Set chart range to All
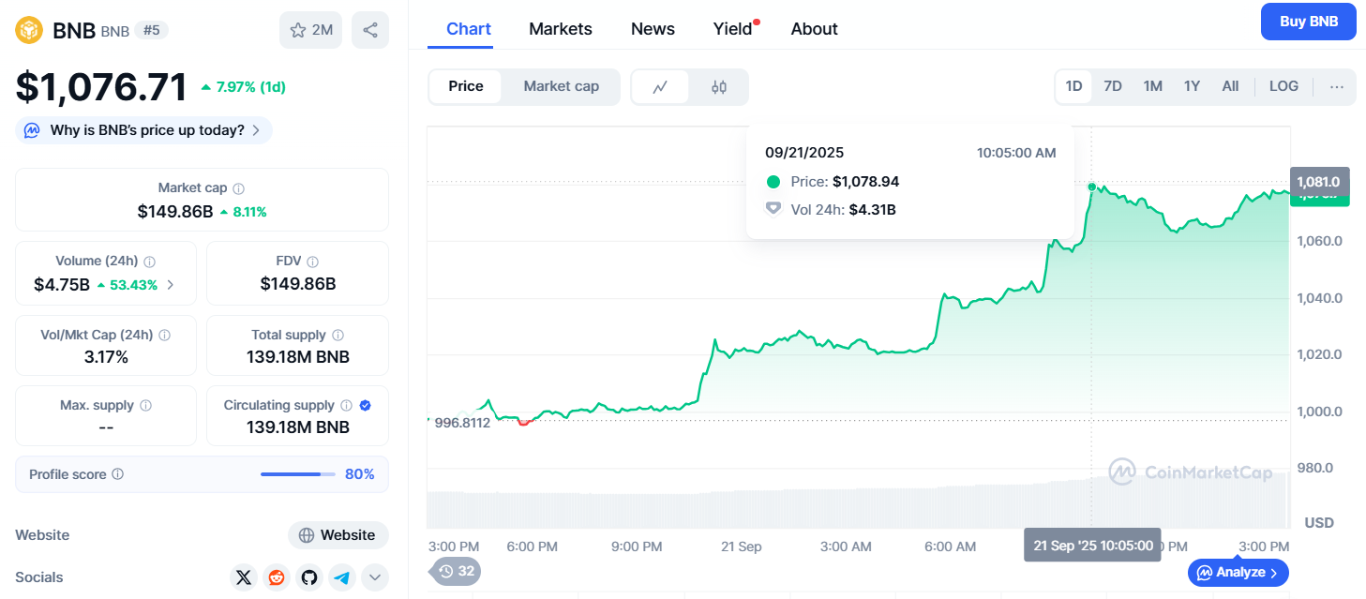1366x599 pixels. click(x=1230, y=86)
